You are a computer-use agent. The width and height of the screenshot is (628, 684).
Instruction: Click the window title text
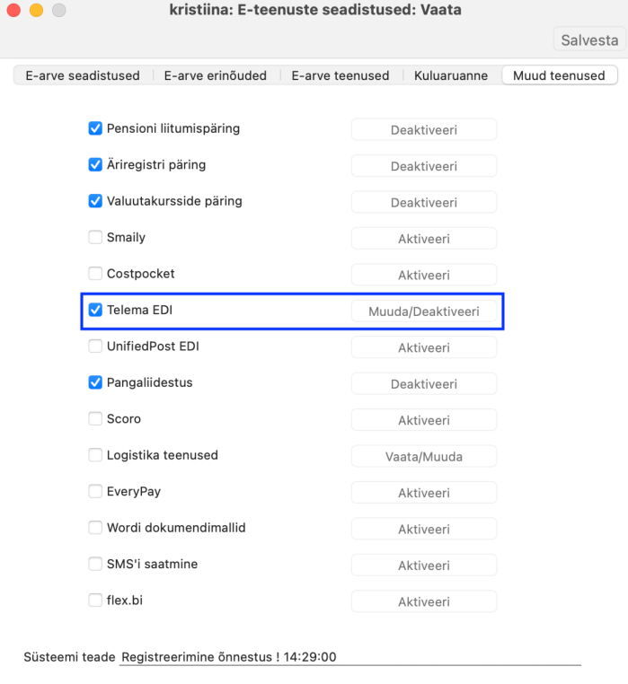coord(315,10)
